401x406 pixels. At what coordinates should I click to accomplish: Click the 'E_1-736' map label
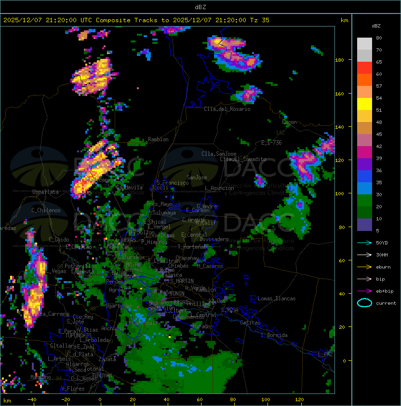[271, 143]
